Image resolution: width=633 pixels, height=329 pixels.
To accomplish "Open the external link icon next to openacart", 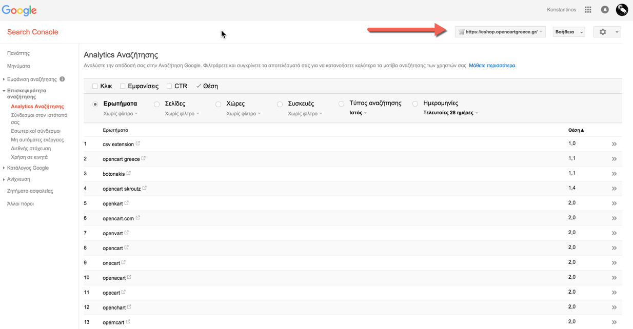I will 129,277.
